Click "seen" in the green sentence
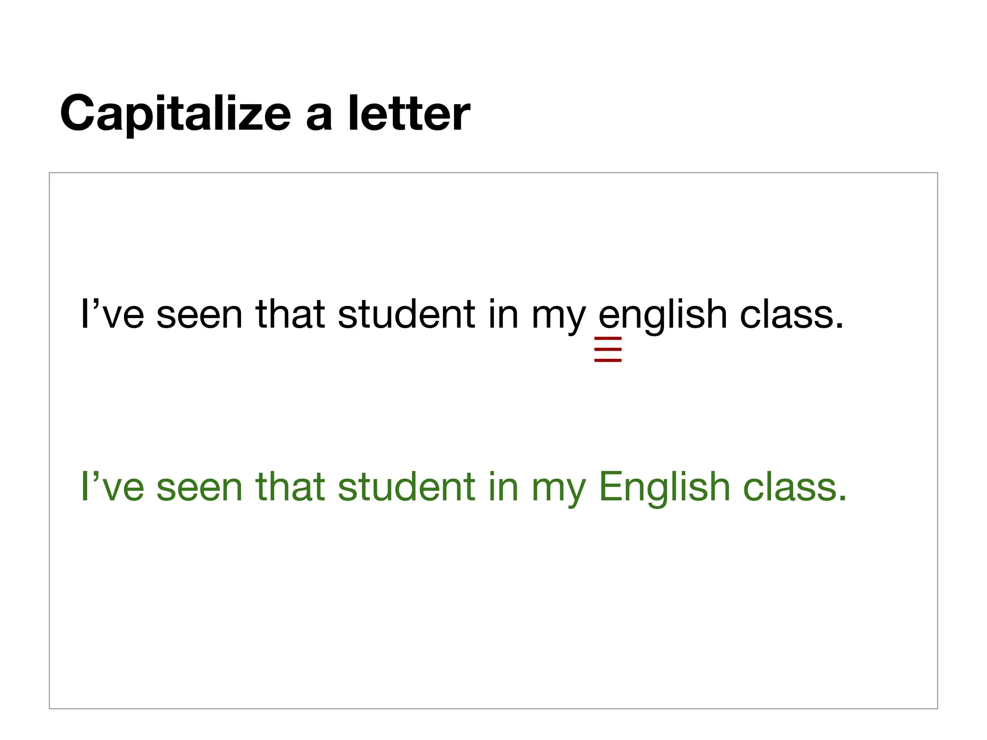Viewport: 987px width, 740px height. click(x=200, y=488)
